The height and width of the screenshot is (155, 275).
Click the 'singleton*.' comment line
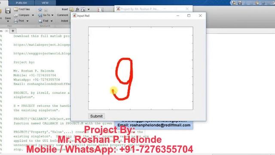tap(24, 97)
